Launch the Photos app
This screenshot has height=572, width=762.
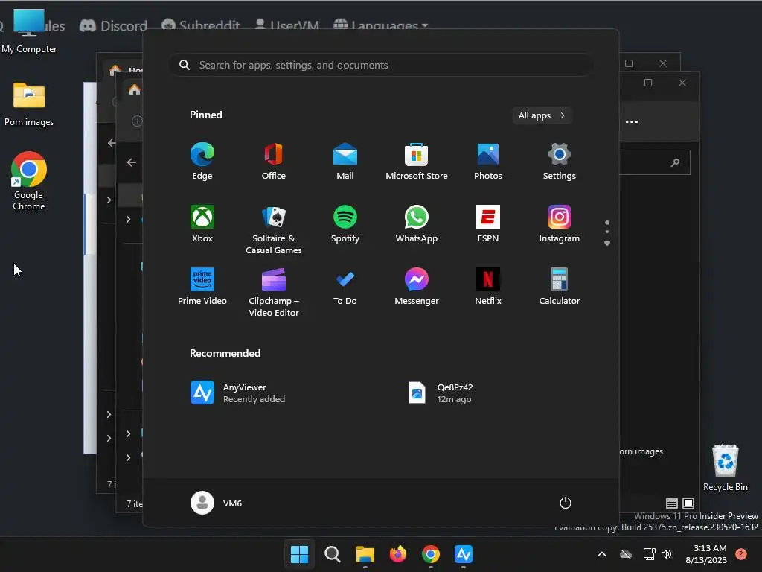488,162
